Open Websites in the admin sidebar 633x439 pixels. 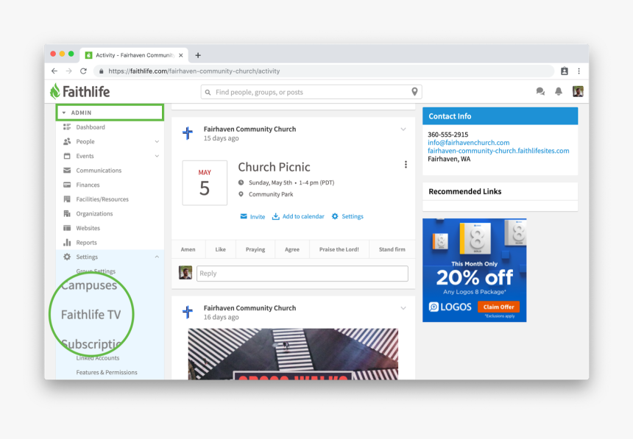click(88, 228)
